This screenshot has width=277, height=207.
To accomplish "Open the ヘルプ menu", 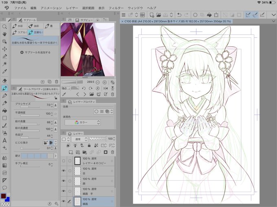I will pos(152,8).
